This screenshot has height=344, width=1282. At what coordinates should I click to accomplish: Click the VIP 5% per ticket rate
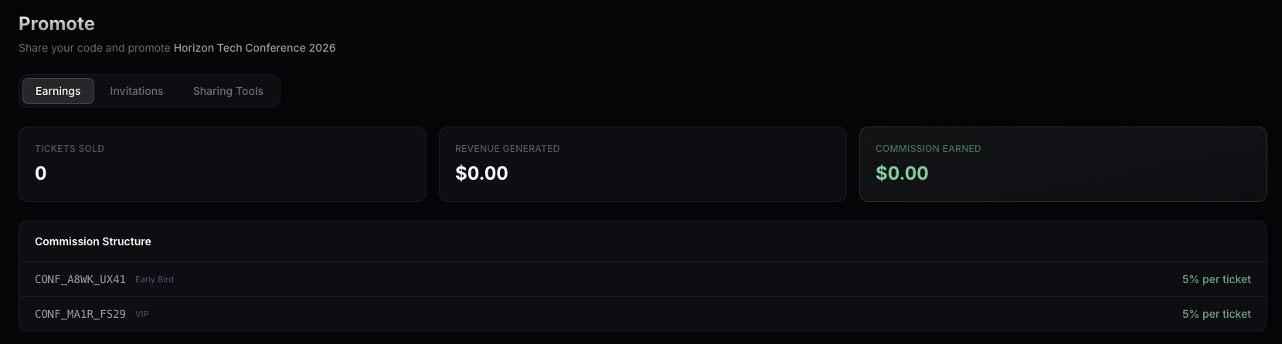tap(1216, 314)
